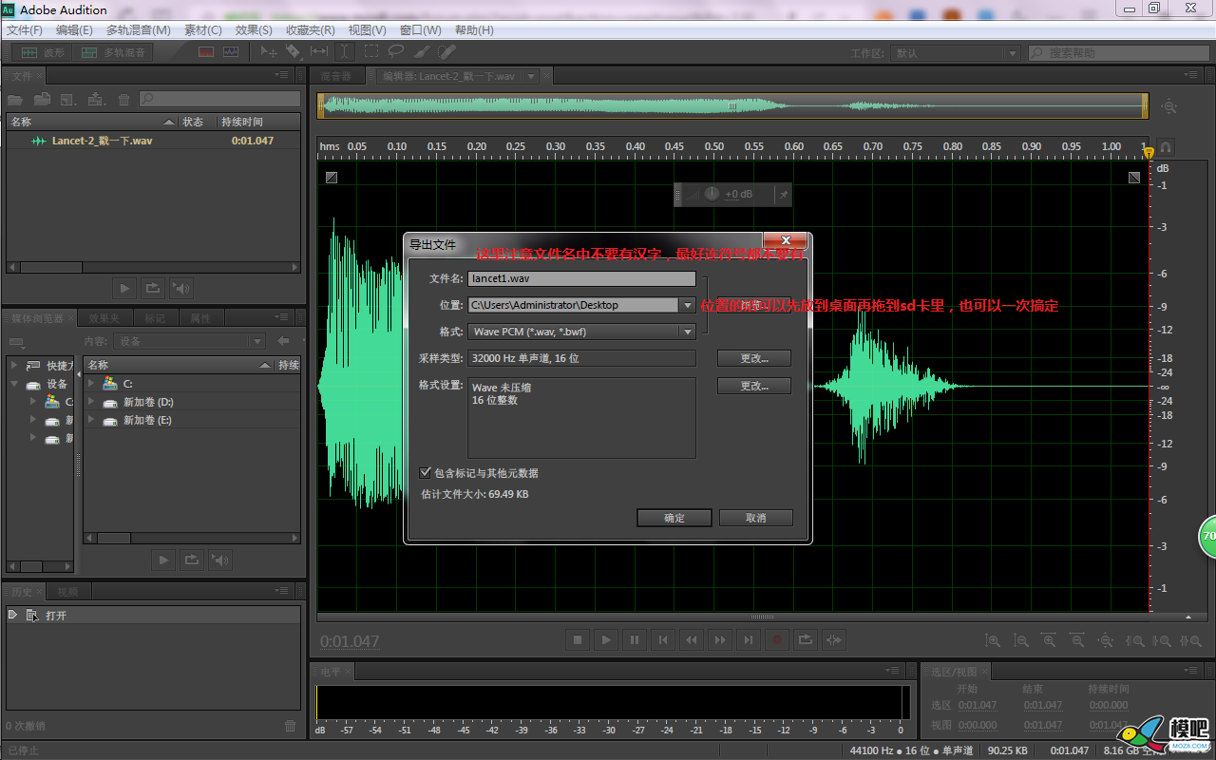Select the Paintbrush Selection tool
The image size is (1216, 760).
[x=422, y=52]
